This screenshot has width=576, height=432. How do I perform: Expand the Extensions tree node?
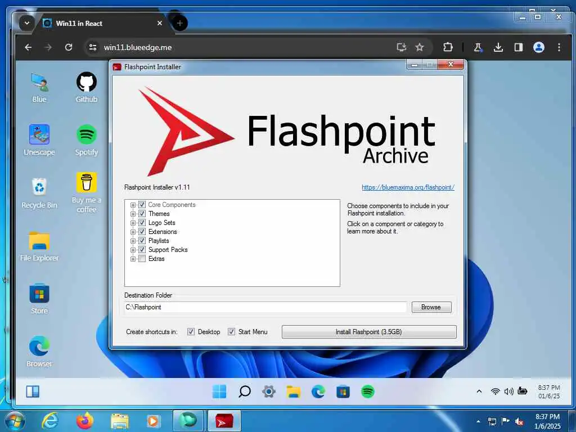pyautogui.click(x=133, y=232)
